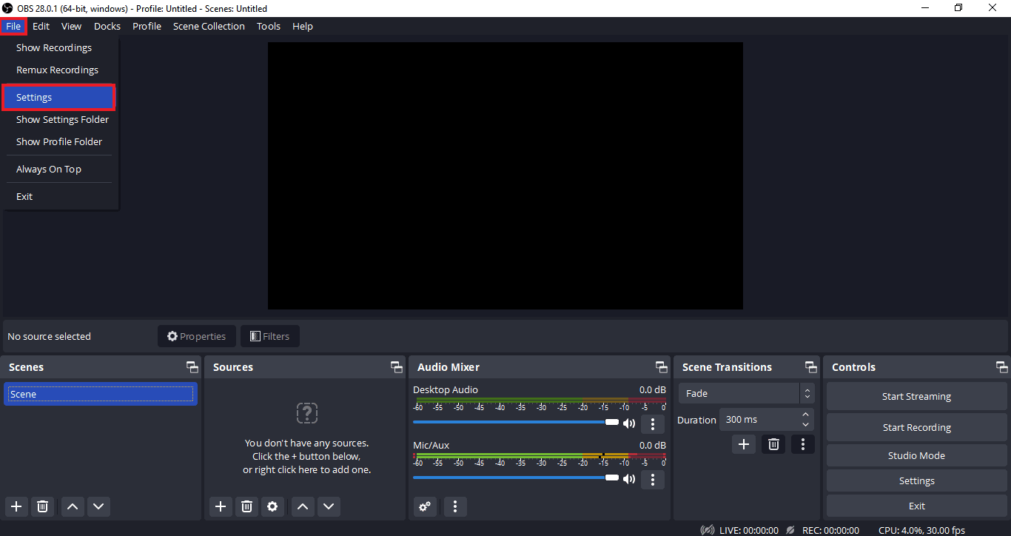Remove selected scene with trash icon
The image size is (1011, 536).
[43, 506]
